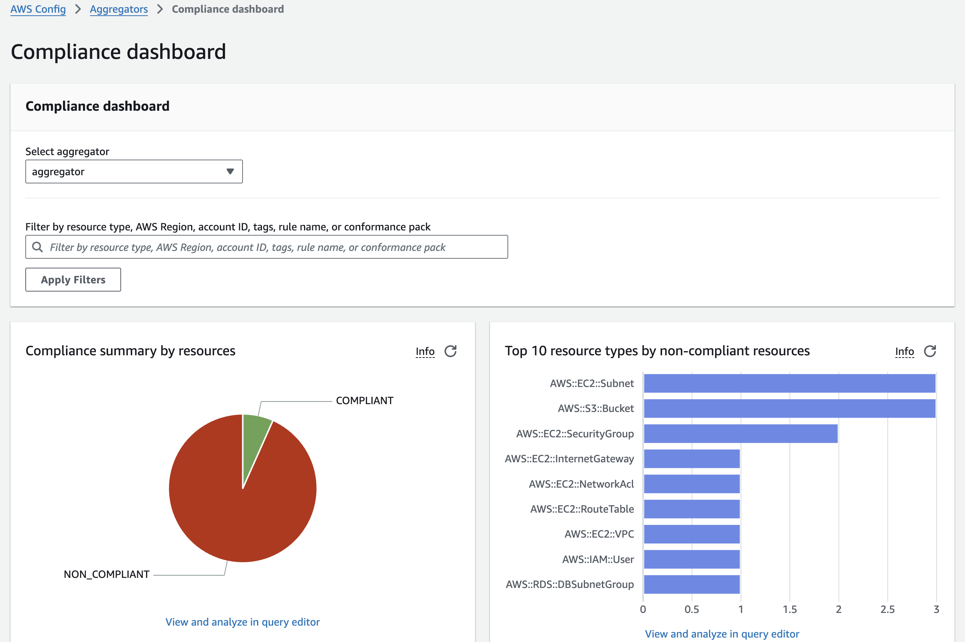Click the AWS::EC2::RouteTable axis label

[582, 509]
